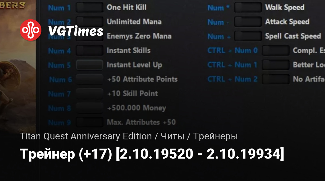Click the Трейнер (+17) version title
This screenshot has width=325, height=181.
click(152, 154)
